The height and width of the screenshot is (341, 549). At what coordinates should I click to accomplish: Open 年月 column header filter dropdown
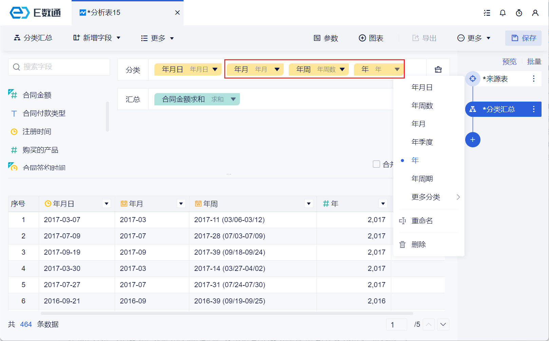[181, 204]
